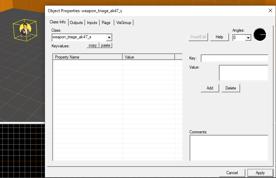
Task: Open Help for this entity class
Action: pyautogui.click(x=220, y=37)
